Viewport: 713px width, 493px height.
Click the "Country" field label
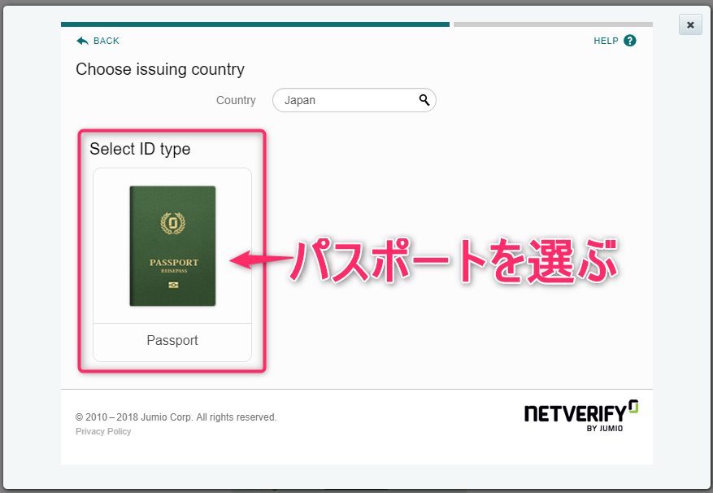pyautogui.click(x=236, y=100)
